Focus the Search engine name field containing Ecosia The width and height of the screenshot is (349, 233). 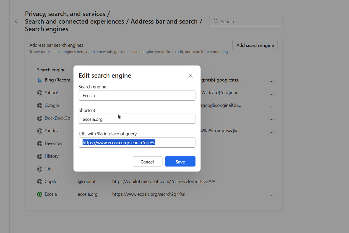click(x=137, y=95)
